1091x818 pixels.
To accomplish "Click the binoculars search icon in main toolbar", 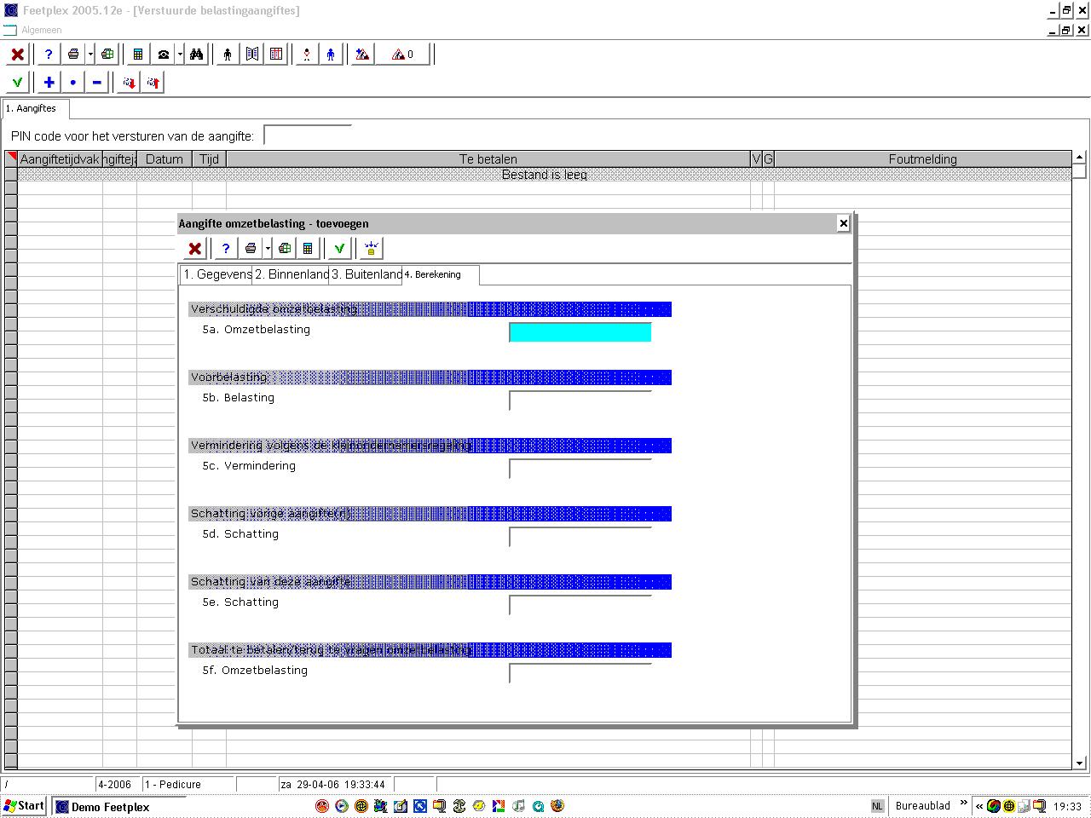I will (x=197, y=55).
